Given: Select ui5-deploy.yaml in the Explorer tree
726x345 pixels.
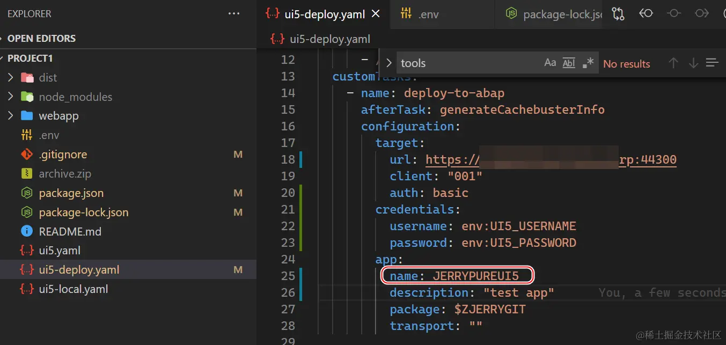Looking at the screenshot, I should tap(128, 270).
